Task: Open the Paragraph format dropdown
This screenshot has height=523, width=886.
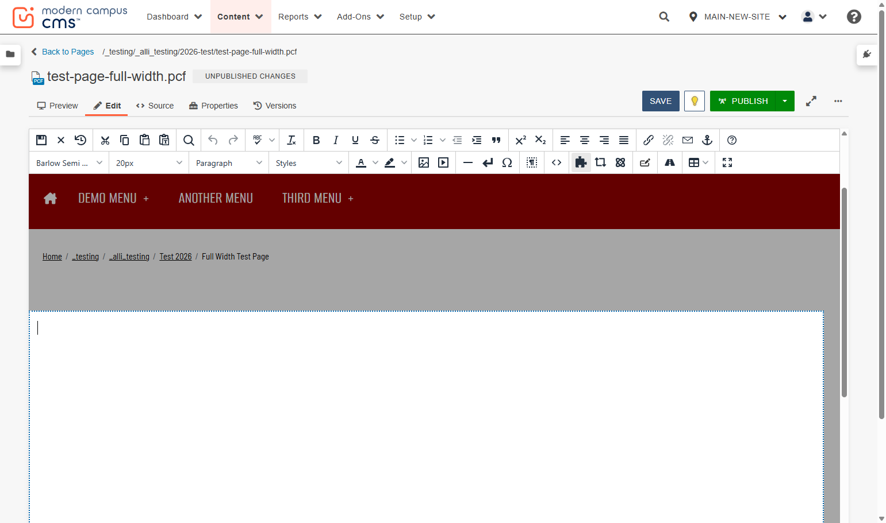Action: point(229,163)
